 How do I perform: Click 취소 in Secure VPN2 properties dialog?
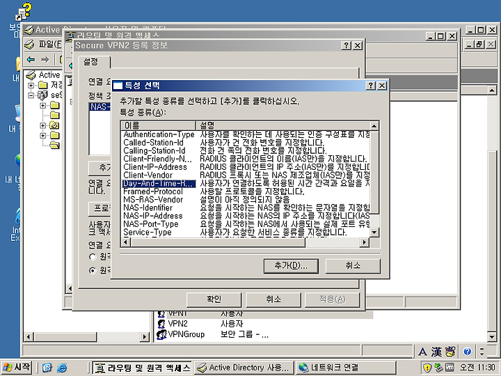pyautogui.click(x=273, y=299)
